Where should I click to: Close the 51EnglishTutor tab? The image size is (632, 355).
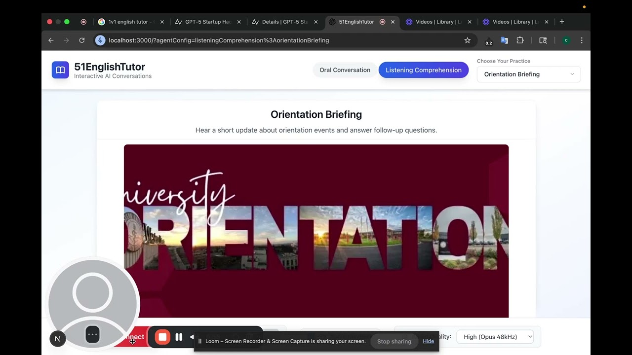point(393,22)
